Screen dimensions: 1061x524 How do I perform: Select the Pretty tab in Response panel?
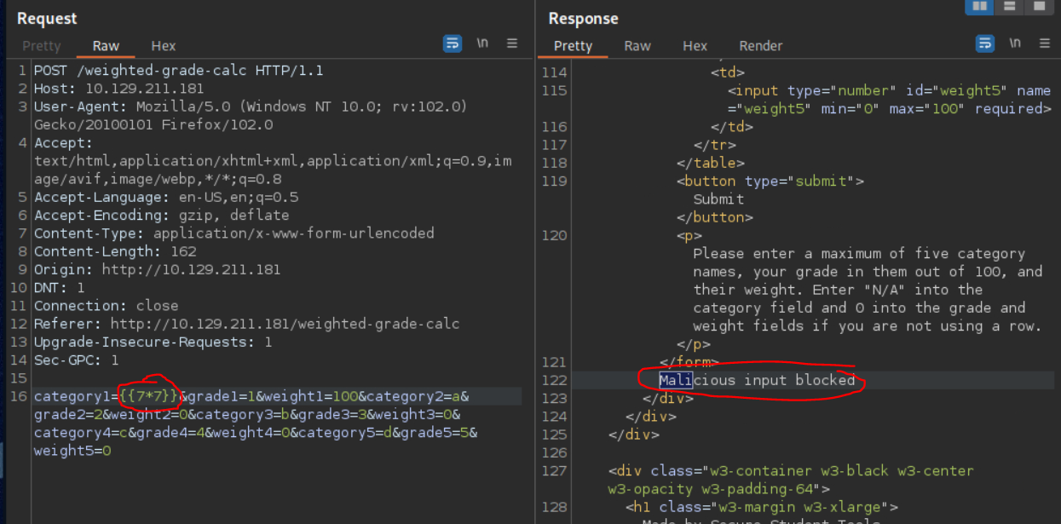[573, 46]
